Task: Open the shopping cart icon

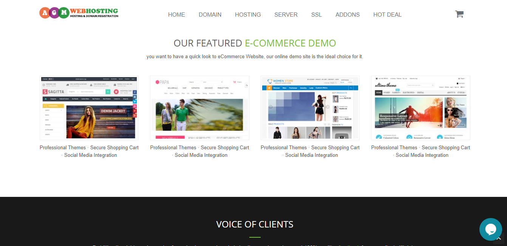Action: [x=459, y=14]
